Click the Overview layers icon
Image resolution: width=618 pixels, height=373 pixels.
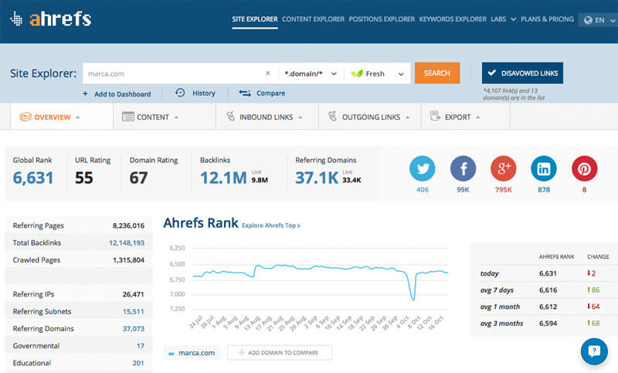pos(25,117)
